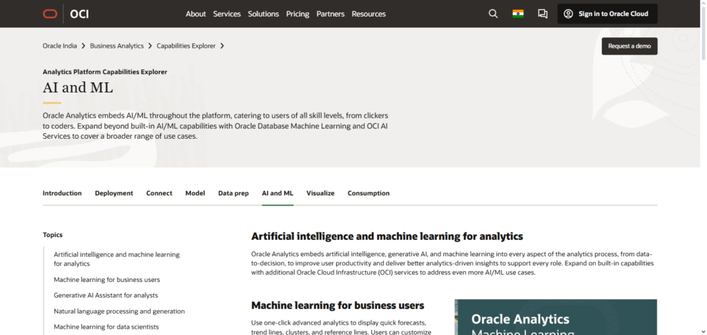Open topic Natural language processing and generation
The width and height of the screenshot is (707, 335).
click(119, 311)
